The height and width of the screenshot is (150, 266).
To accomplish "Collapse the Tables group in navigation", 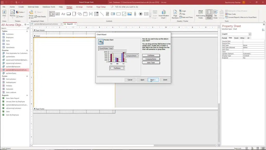I will click(27, 31).
